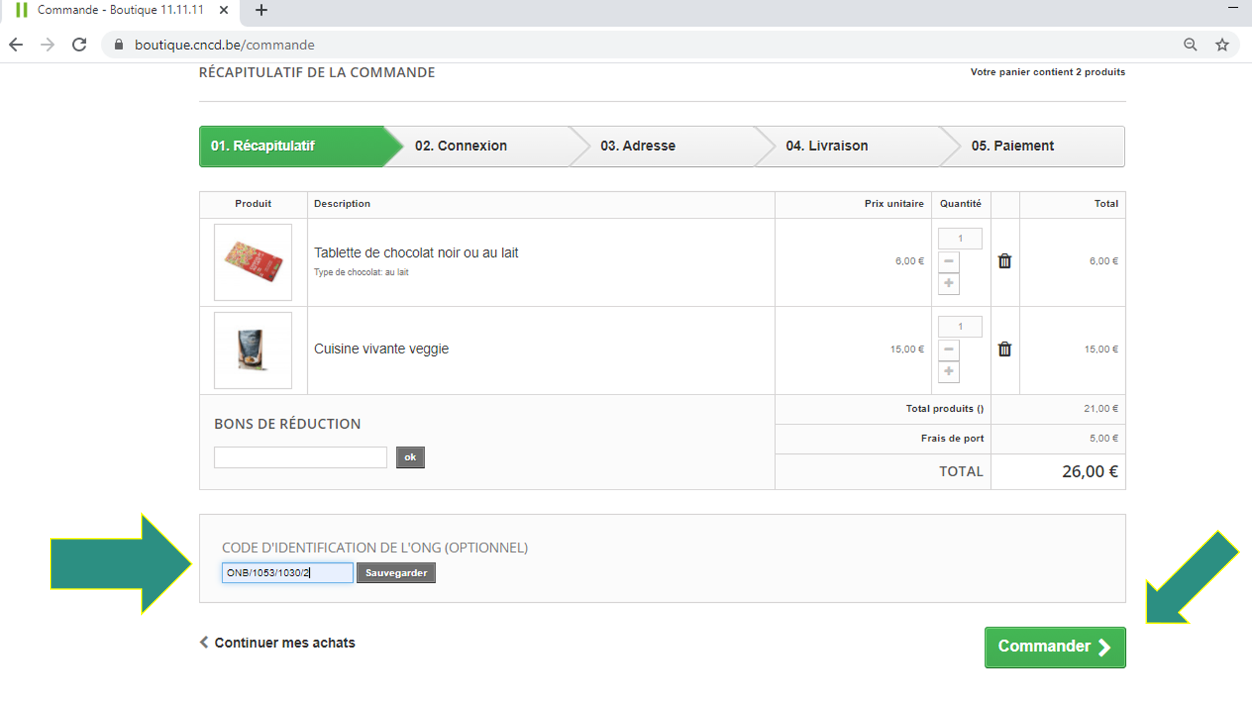Viewport: 1252px width, 701px height.
Task: Delete the chocolate tablet from cart
Action: point(1004,261)
